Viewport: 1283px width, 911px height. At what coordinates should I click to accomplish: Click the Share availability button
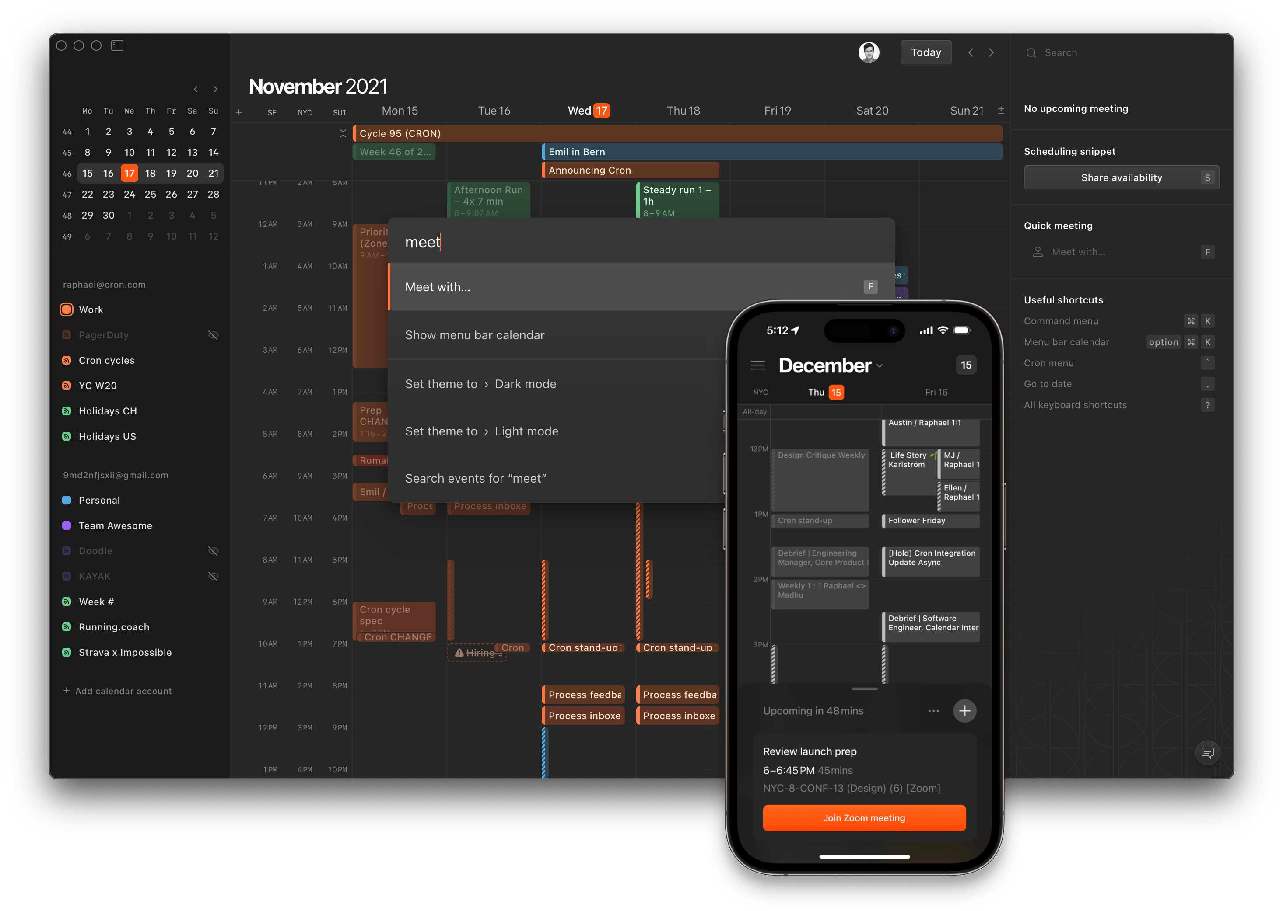tap(1121, 178)
